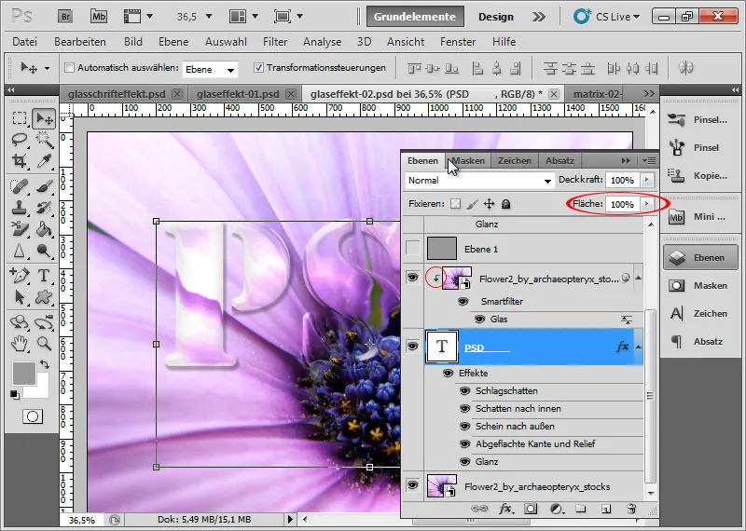The width and height of the screenshot is (746, 531).
Task: Select the Dodge tool
Action: pyautogui.click(x=44, y=250)
